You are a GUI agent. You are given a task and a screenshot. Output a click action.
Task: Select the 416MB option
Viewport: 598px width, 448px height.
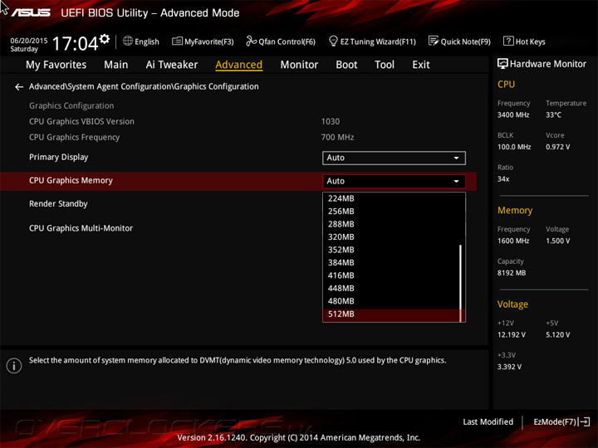tap(391, 275)
